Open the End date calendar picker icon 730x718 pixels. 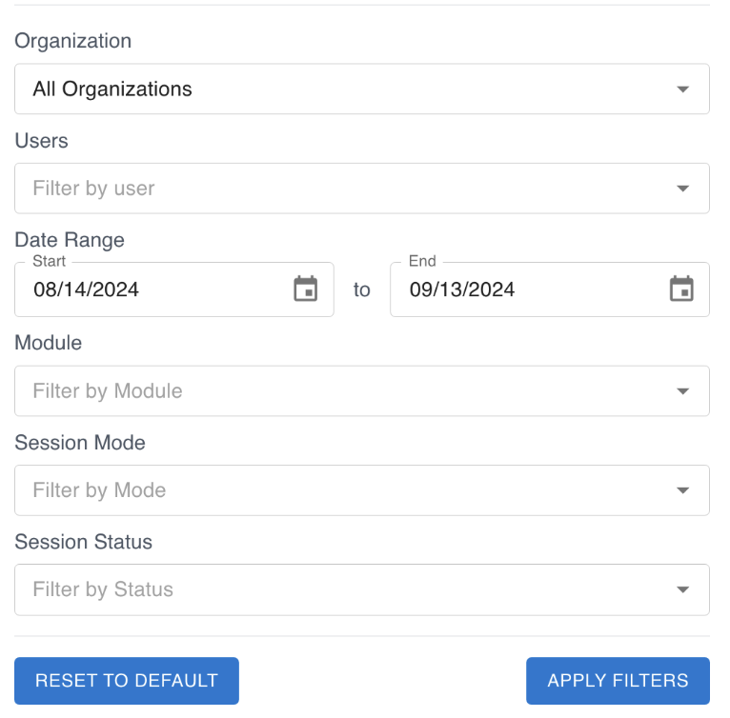681,289
